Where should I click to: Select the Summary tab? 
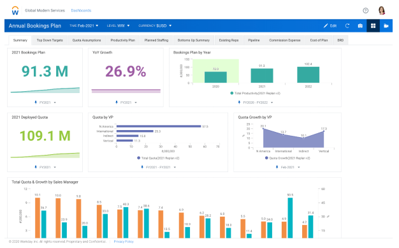click(20, 40)
